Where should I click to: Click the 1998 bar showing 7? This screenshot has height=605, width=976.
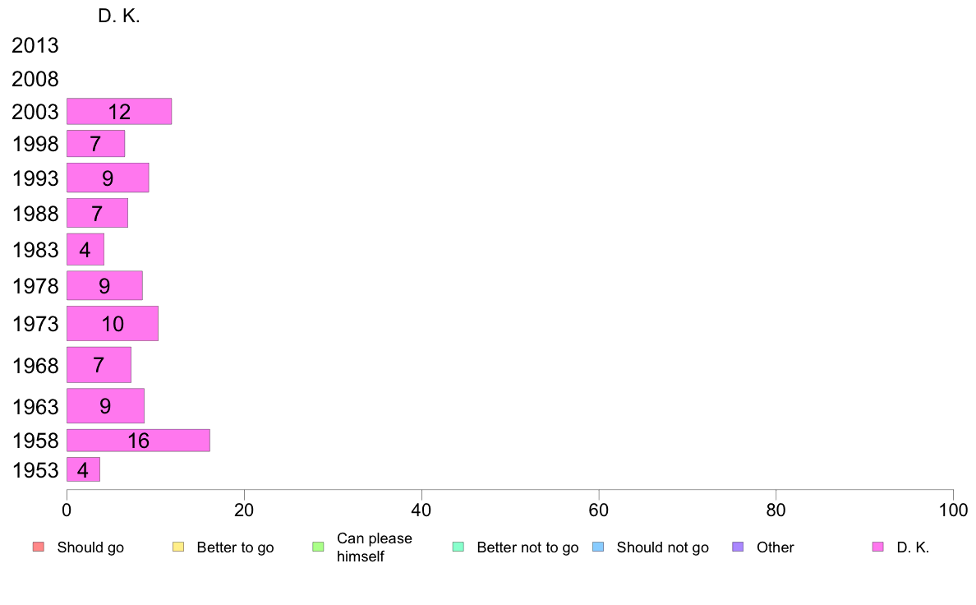[96, 144]
